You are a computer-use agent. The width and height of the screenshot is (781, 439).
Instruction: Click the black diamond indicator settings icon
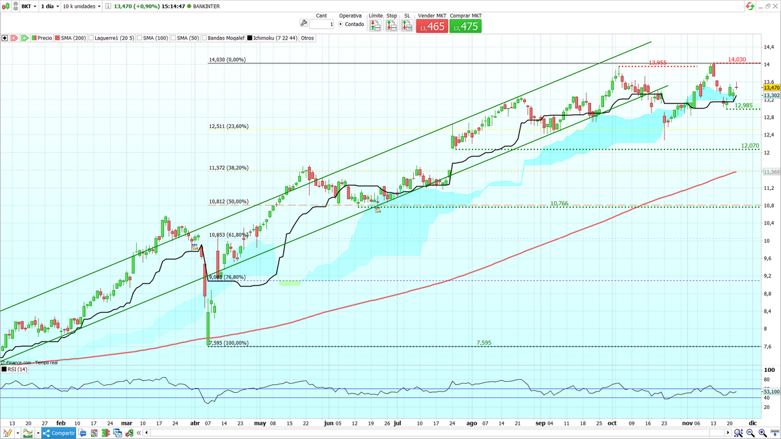(x=5, y=38)
